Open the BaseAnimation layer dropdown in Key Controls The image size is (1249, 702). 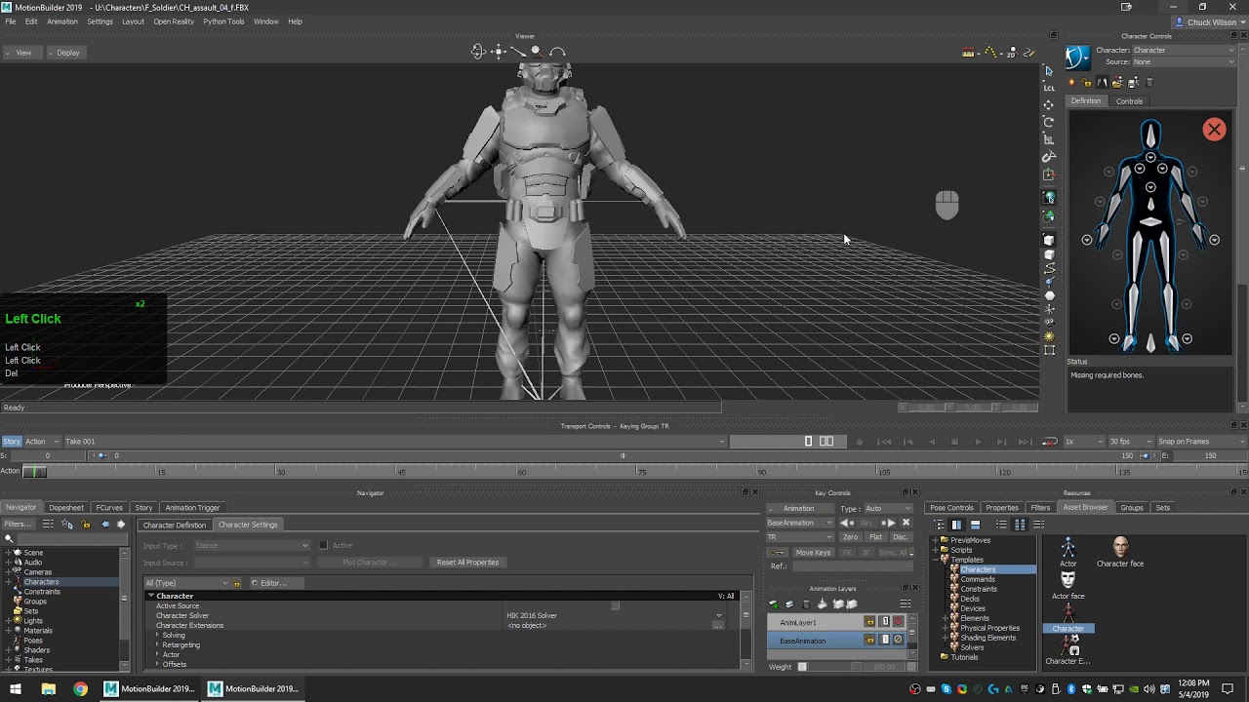[800, 523]
